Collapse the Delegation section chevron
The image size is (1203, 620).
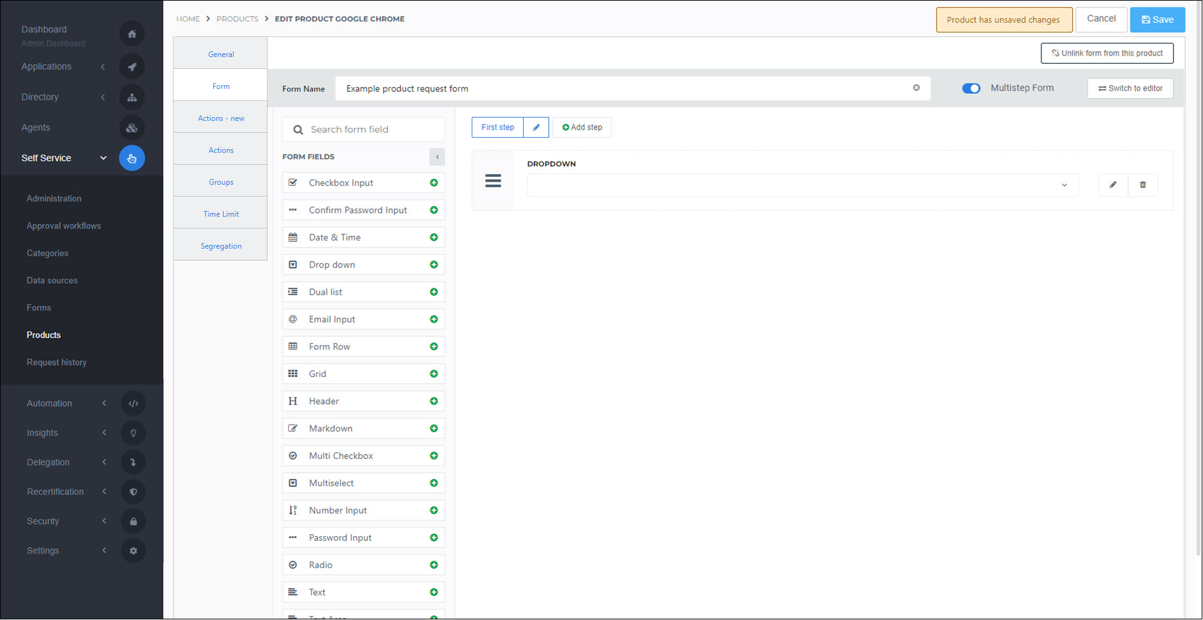(104, 462)
